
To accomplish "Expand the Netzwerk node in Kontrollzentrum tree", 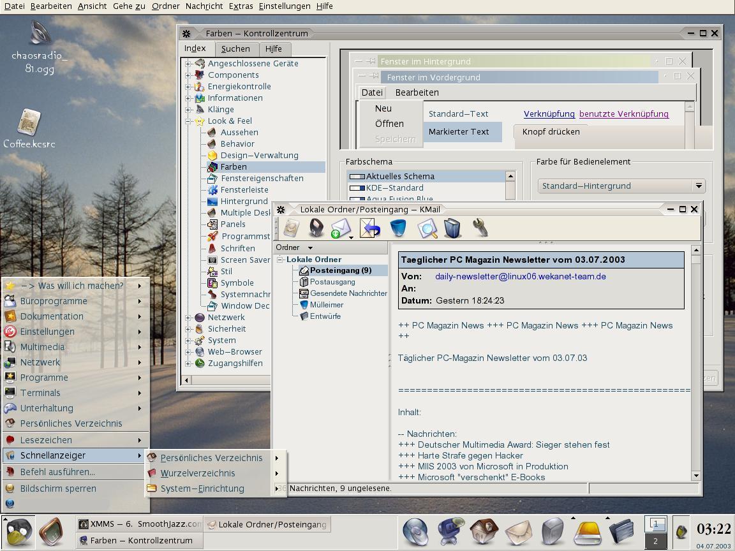I will (x=188, y=318).
